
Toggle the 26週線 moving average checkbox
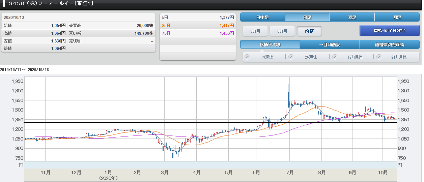[x=291, y=57]
